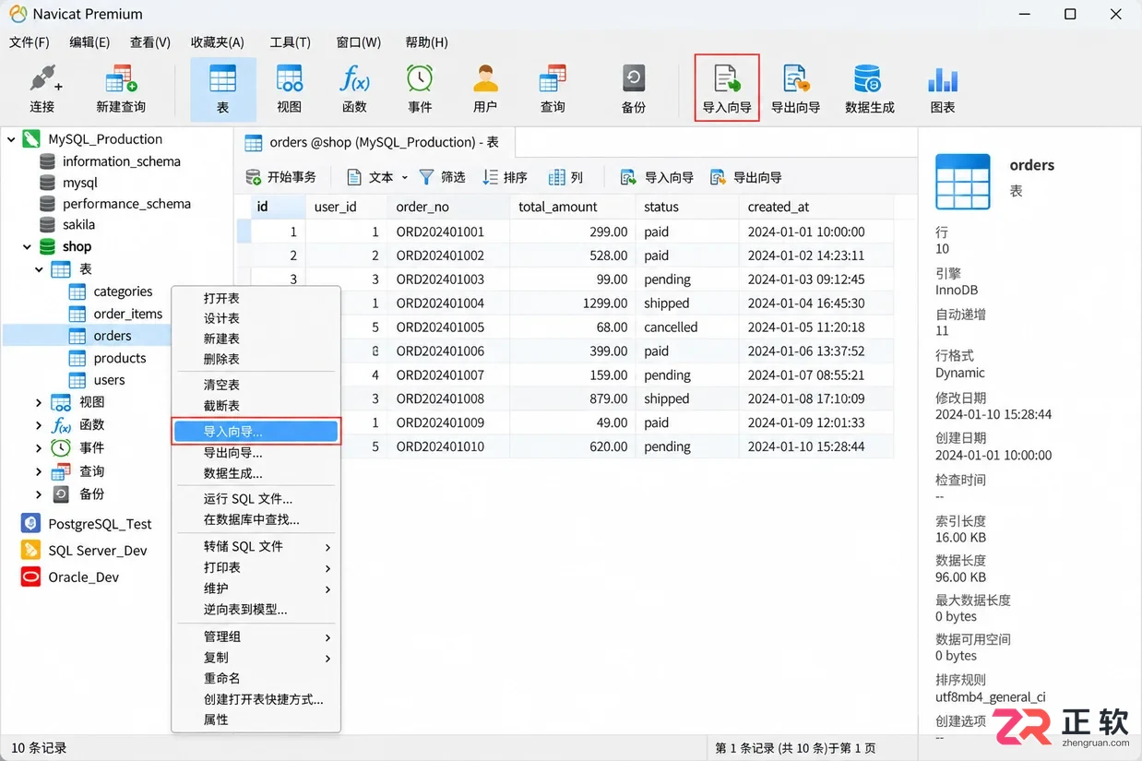Open the Help (帮助) menu
Viewport: 1142px width, 761px height.
coord(426,42)
